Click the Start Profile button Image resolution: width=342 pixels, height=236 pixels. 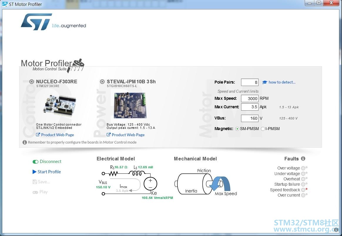[x=47, y=172]
